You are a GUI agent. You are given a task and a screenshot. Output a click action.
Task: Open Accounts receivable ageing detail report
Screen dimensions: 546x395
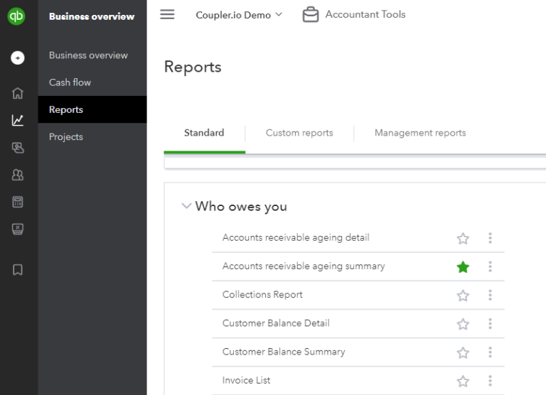(x=296, y=238)
